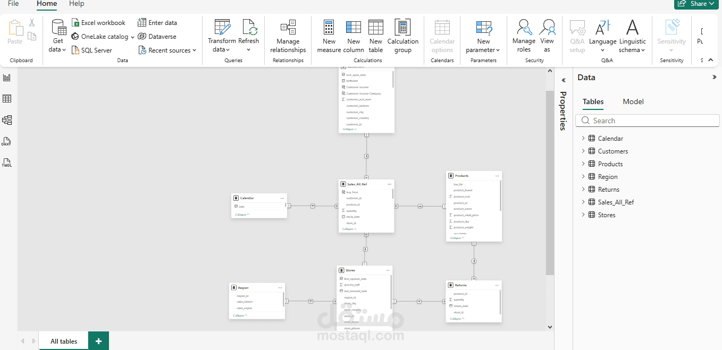
Task: Create a New column
Action: pos(354,36)
